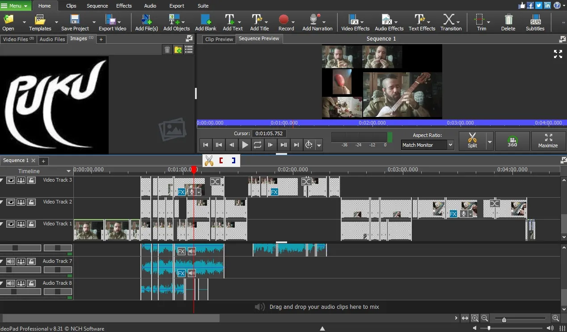567x332 pixels.
Task: Open the Video Files bin tab
Action: tap(18, 39)
